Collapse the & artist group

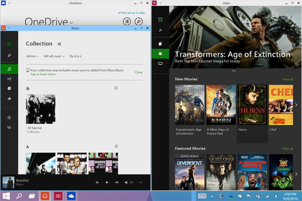tap(116, 88)
